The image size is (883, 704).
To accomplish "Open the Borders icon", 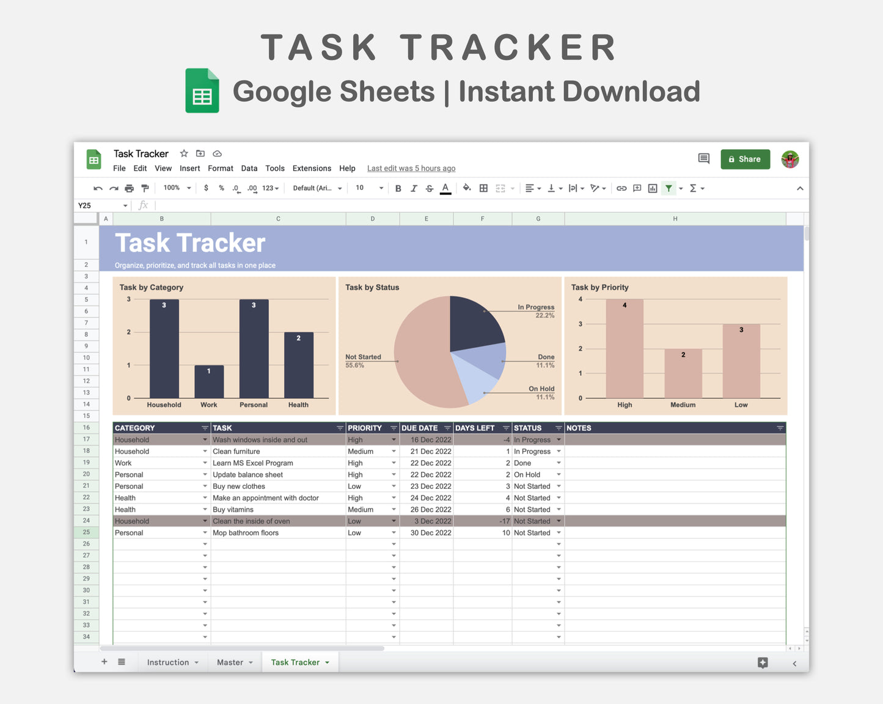I will click(483, 188).
